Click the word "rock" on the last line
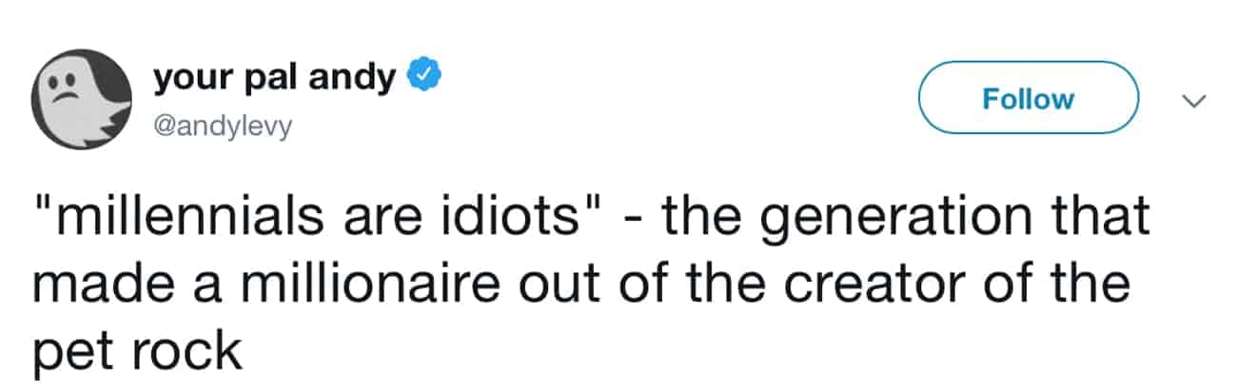 coord(194,352)
